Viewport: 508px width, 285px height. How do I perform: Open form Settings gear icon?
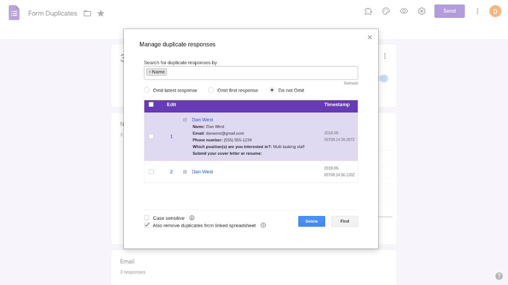(421, 11)
